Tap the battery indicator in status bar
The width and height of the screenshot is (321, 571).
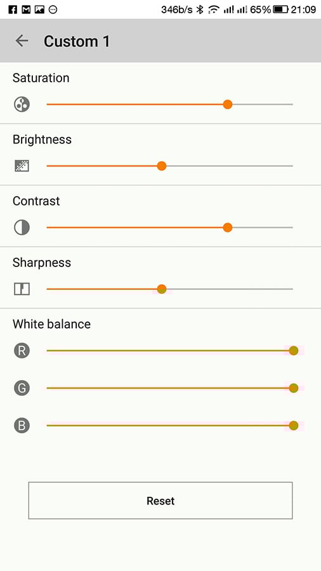coord(280,10)
